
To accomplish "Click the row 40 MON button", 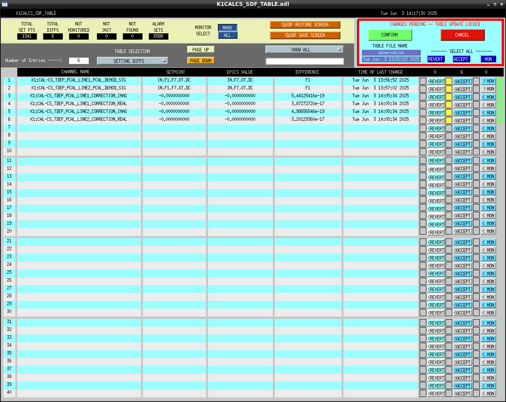I will pos(488,393).
